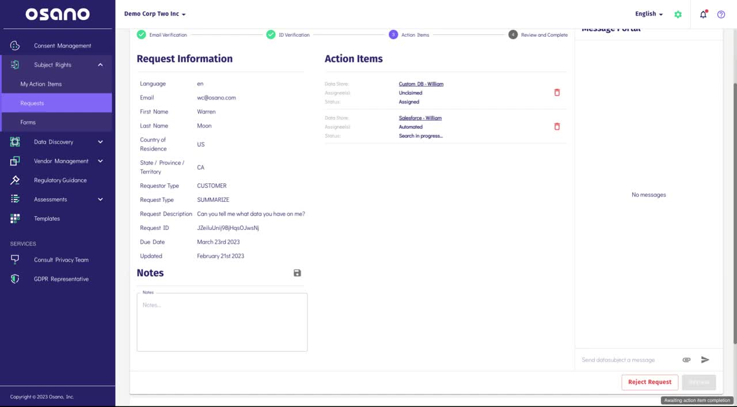Click the Osano logo
Viewport: 737px width, 407px height.
click(x=58, y=14)
